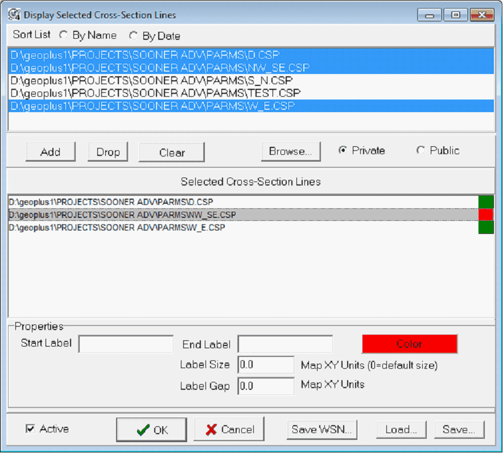Confirm with the OK checkmark button
Image resolution: width=503 pixels, height=453 pixels.
[x=152, y=430]
